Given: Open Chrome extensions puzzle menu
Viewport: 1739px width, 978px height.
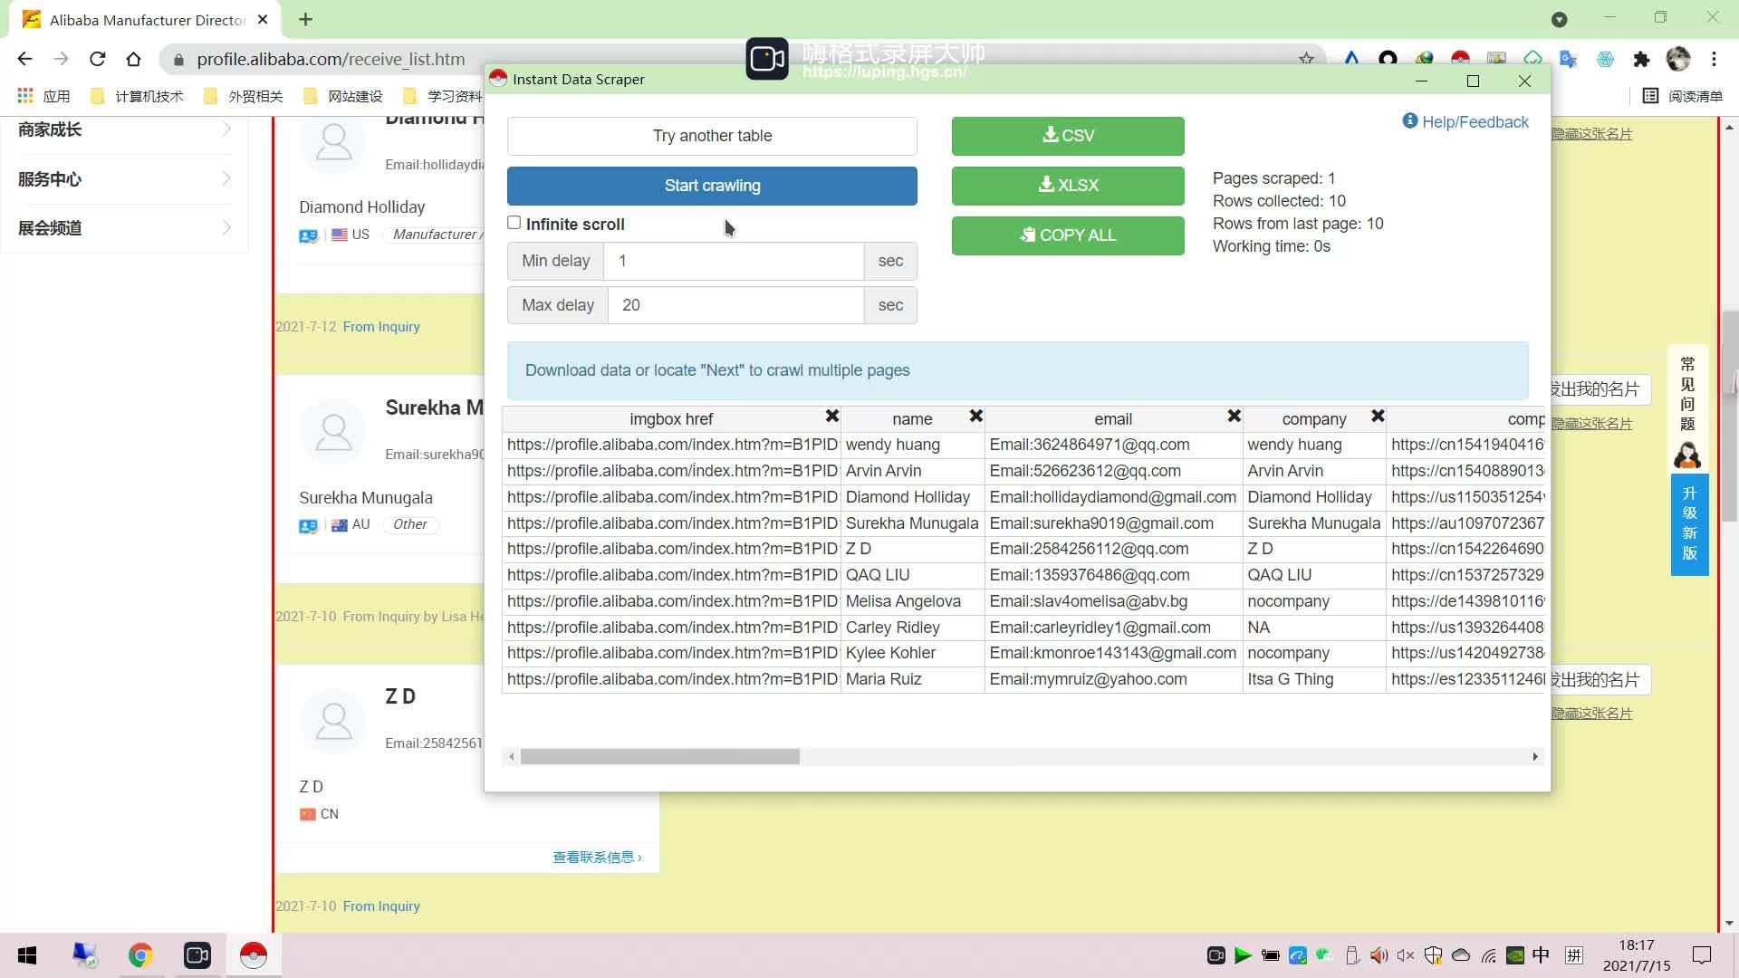Looking at the screenshot, I should click(1641, 59).
